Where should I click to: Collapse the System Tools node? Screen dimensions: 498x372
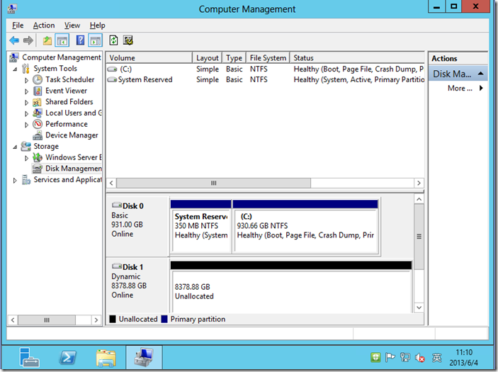coord(15,69)
